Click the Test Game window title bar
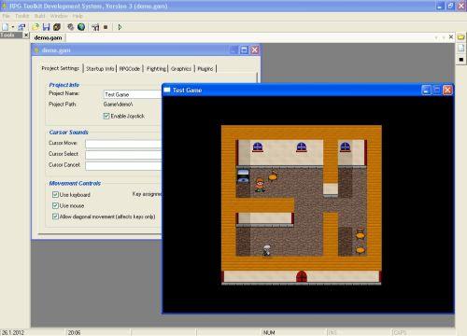467x336 pixels. pyautogui.click(x=291, y=91)
